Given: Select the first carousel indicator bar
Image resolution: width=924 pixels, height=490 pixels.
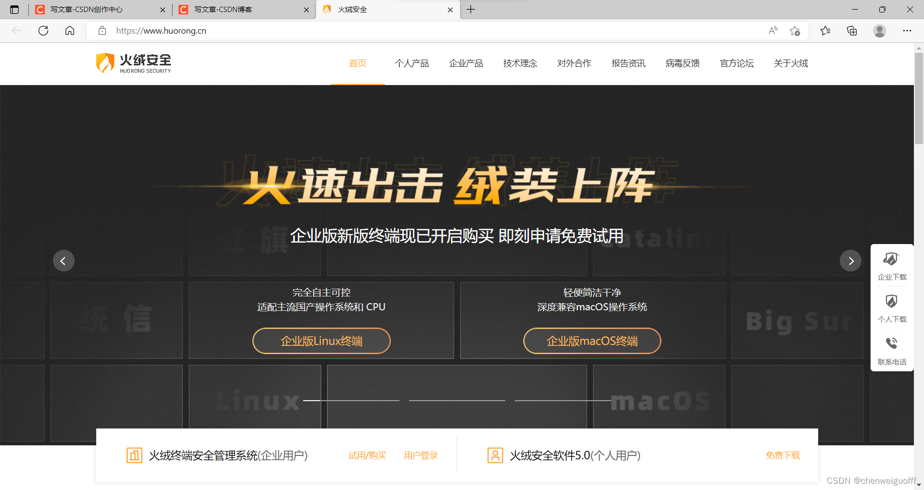Looking at the screenshot, I should click(351, 400).
